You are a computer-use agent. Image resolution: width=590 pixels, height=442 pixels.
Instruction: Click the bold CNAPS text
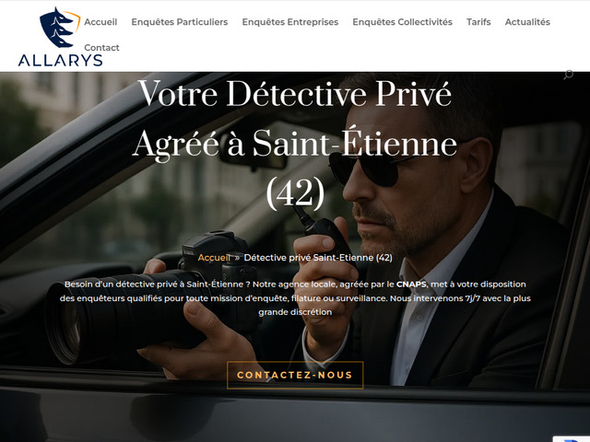coord(411,285)
